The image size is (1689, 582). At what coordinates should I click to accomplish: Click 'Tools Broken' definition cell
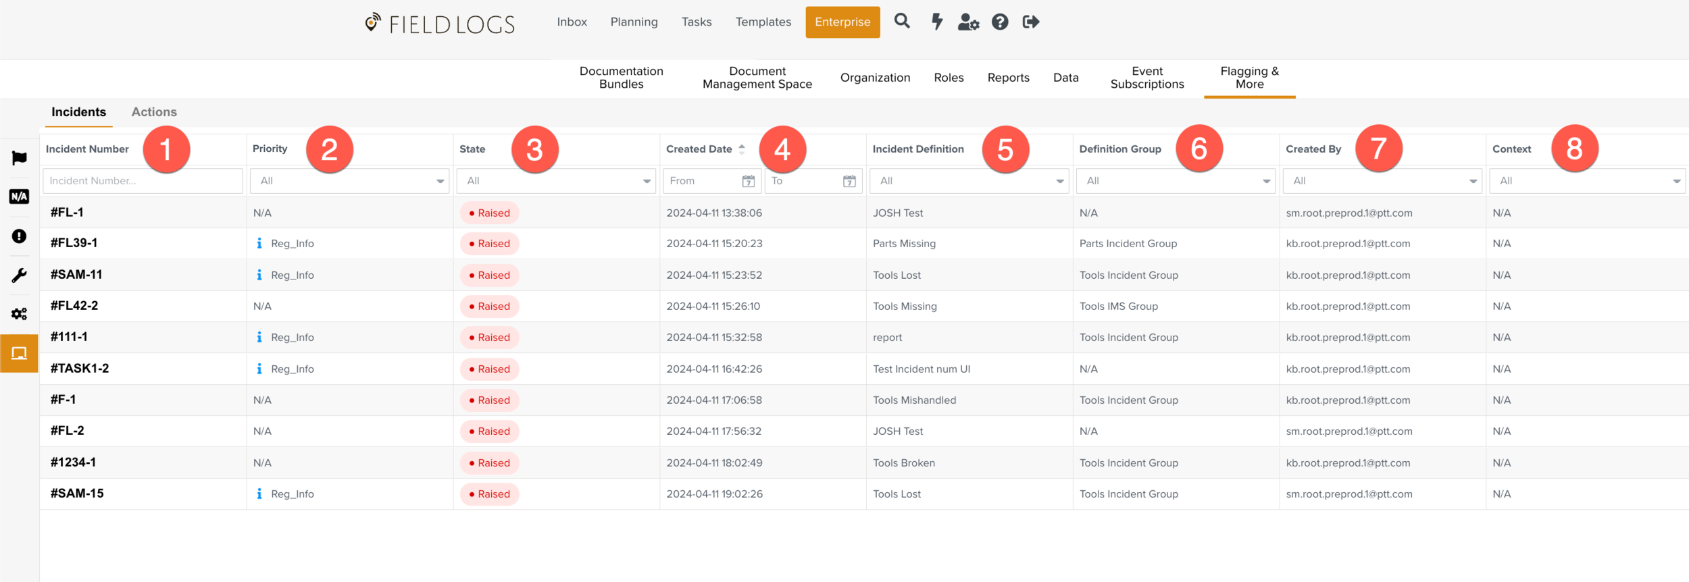point(903,462)
